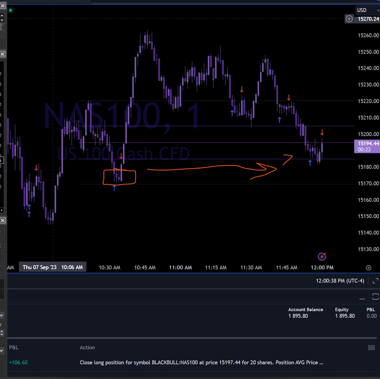Toggle maximize chart corner-arrows icon
The width and height of the screenshot is (380, 379).
[375, 281]
